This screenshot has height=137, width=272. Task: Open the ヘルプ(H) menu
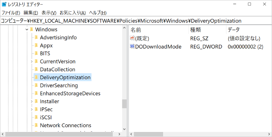click(x=98, y=13)
